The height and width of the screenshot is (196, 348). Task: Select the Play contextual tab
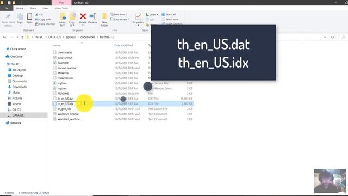coord(61,3)
